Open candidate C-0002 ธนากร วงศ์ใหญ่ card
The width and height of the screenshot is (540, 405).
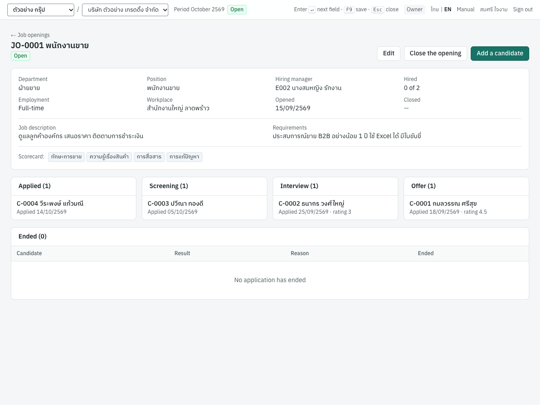[335, 207]
